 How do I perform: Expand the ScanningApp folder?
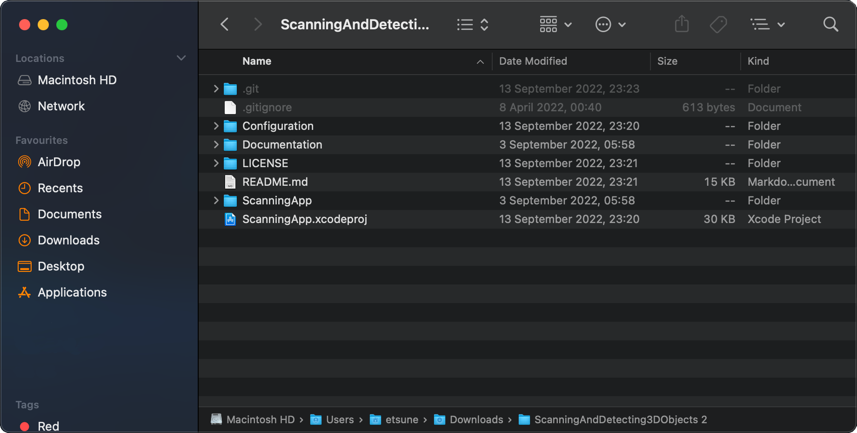[x=216, y=201]
